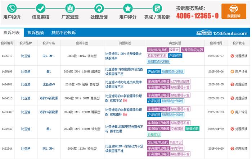Click model cell 2018款 450 智联 尊享型
The image size is (252, 159).
(x=82, y=84)
